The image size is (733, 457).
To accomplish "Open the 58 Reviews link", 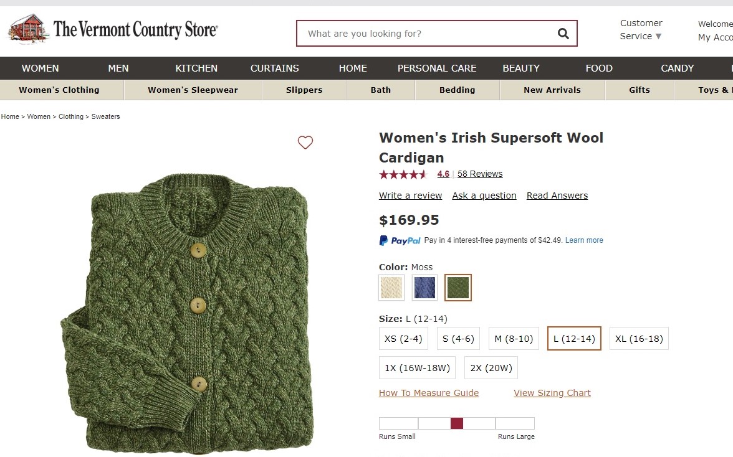I will pos(480,174).
